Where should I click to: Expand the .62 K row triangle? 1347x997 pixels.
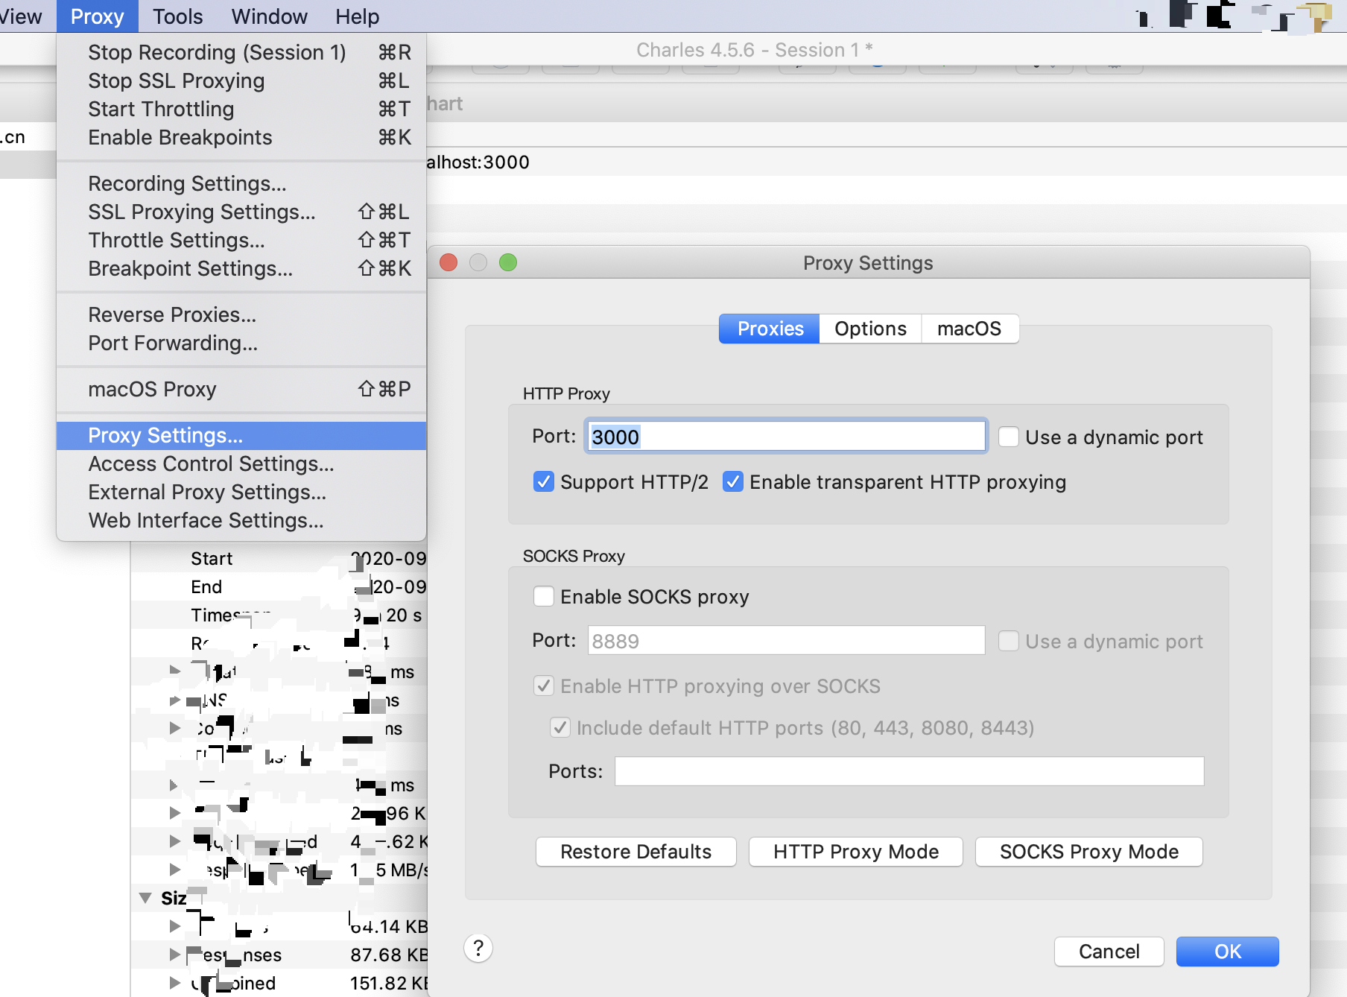(x=175, y=841)
